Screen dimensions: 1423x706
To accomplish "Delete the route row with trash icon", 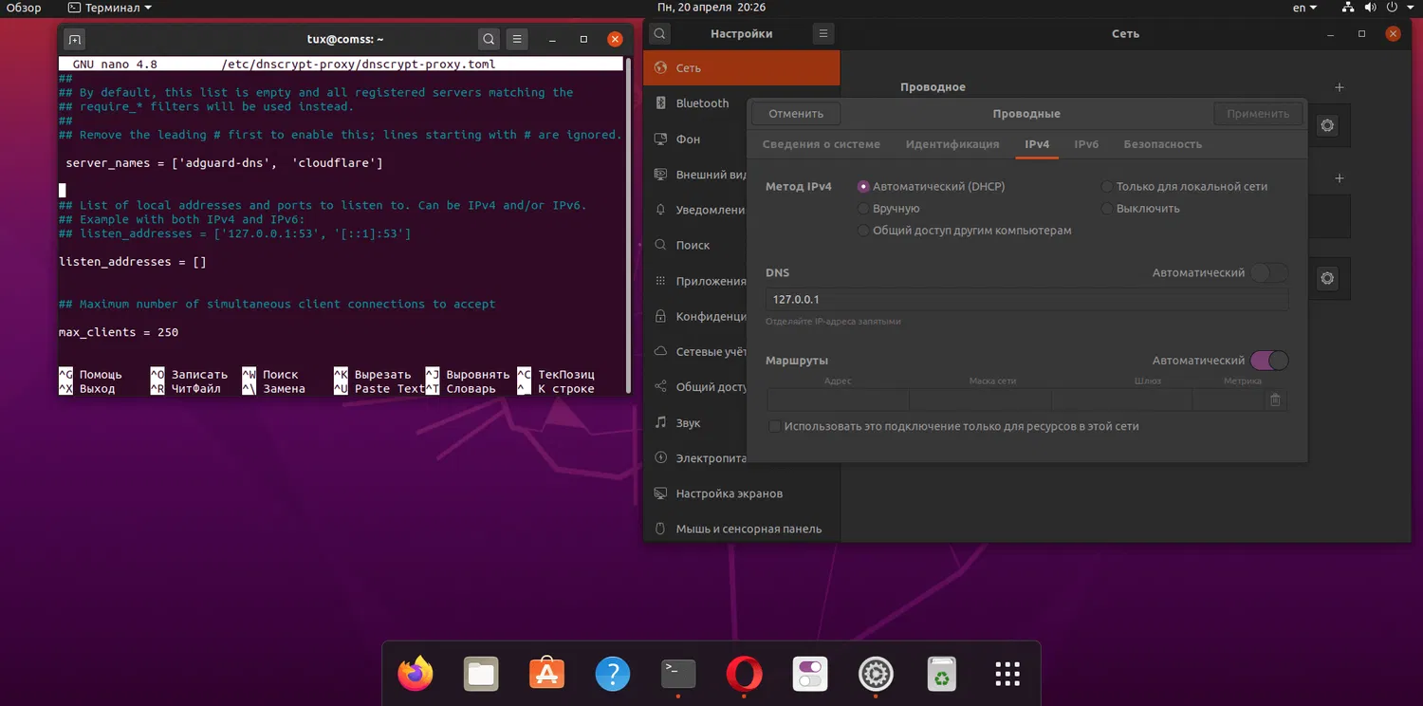I will [1275, 400].
